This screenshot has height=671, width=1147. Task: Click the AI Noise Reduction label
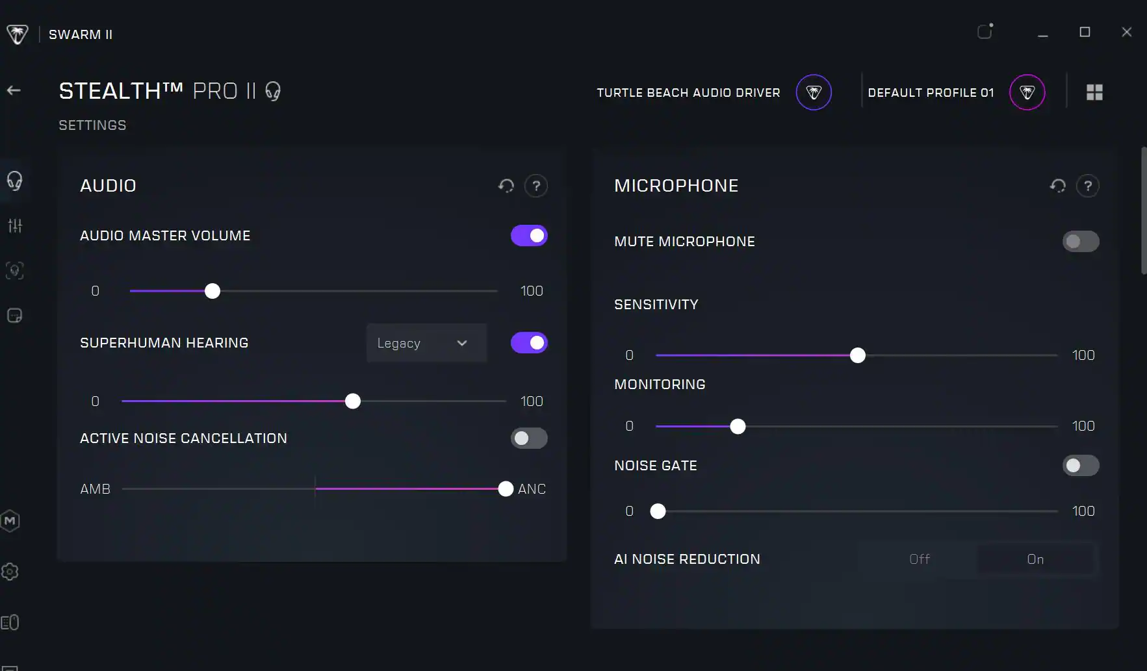687,559
